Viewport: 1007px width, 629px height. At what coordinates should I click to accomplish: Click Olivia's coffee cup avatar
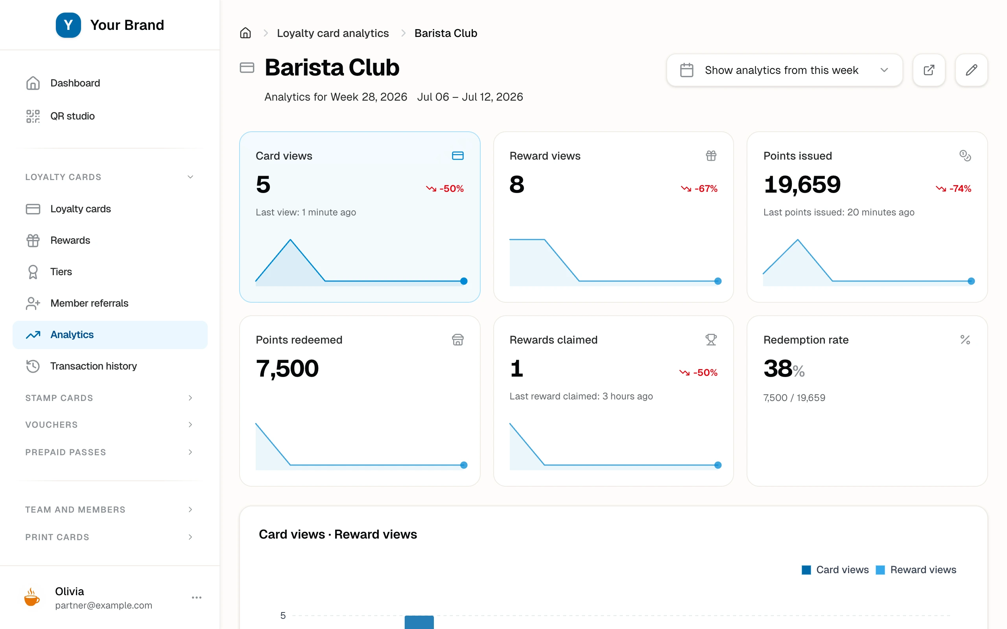31,598
